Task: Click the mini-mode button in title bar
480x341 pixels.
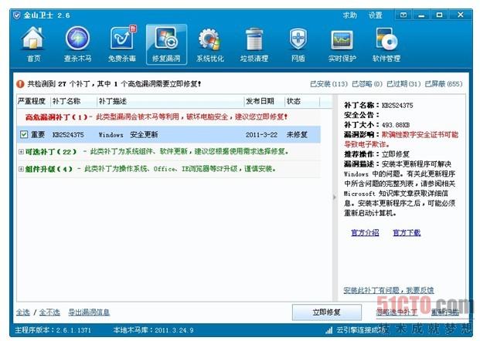Action: point(403,15)
